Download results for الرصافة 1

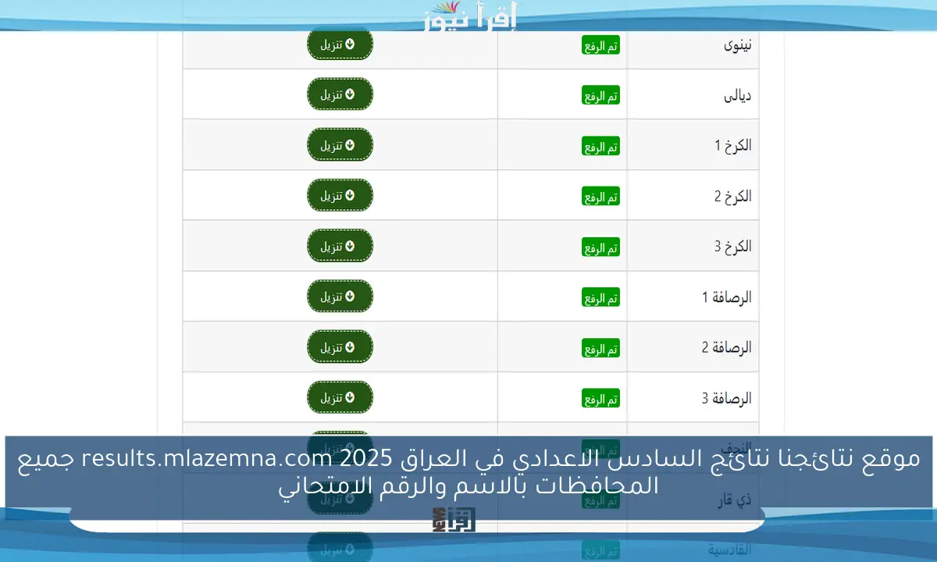[x=340, y=297]
